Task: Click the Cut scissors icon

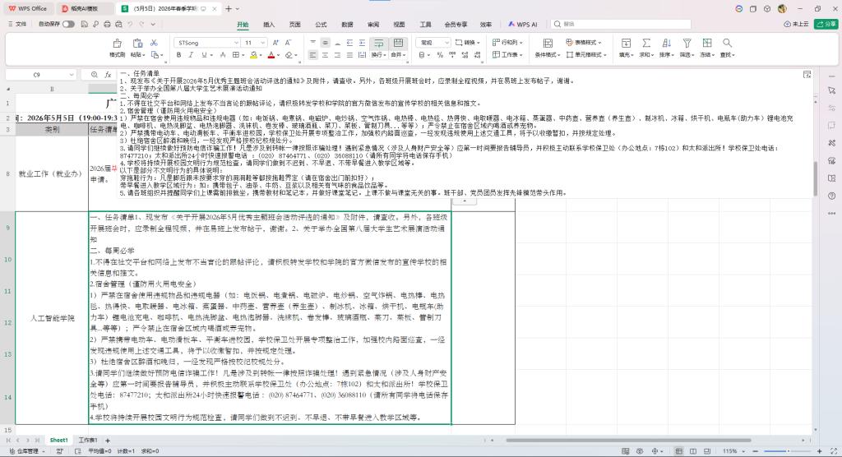Action: tap(154, 43)
